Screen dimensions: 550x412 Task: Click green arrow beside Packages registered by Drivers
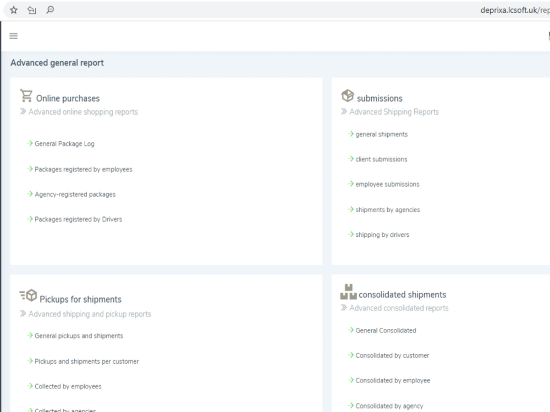pos(30,219)
